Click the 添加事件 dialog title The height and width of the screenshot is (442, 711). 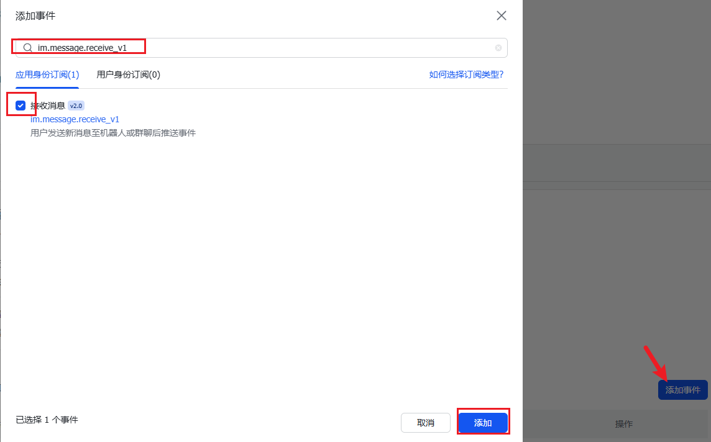[x=35, y=16]
